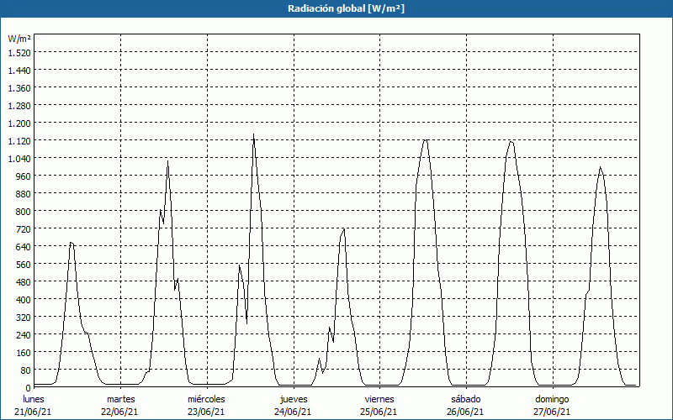
Task: Click the '0' y-axis value
Action: click(x=29, y=388)
